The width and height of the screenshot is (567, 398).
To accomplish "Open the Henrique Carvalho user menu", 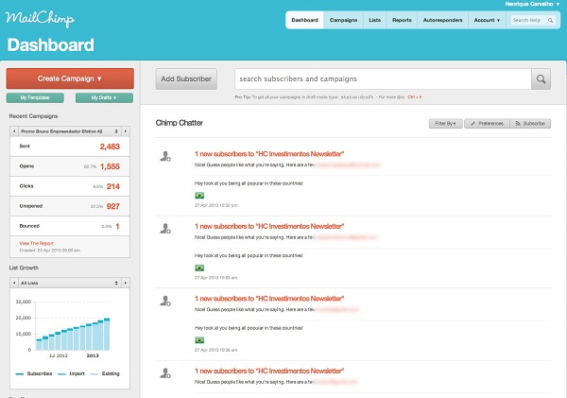I will coord(532,4).
